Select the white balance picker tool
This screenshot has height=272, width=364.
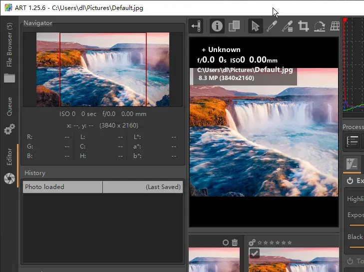tap(271, 26)
